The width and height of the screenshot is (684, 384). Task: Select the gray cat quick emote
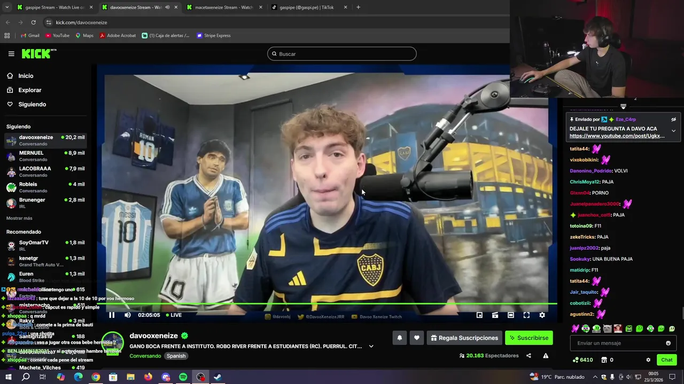click(x=607, y=329)
